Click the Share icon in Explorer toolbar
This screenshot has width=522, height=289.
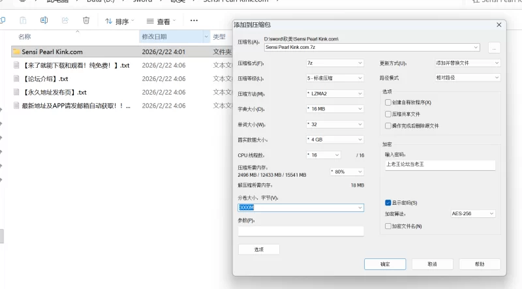tap(65, 21)
